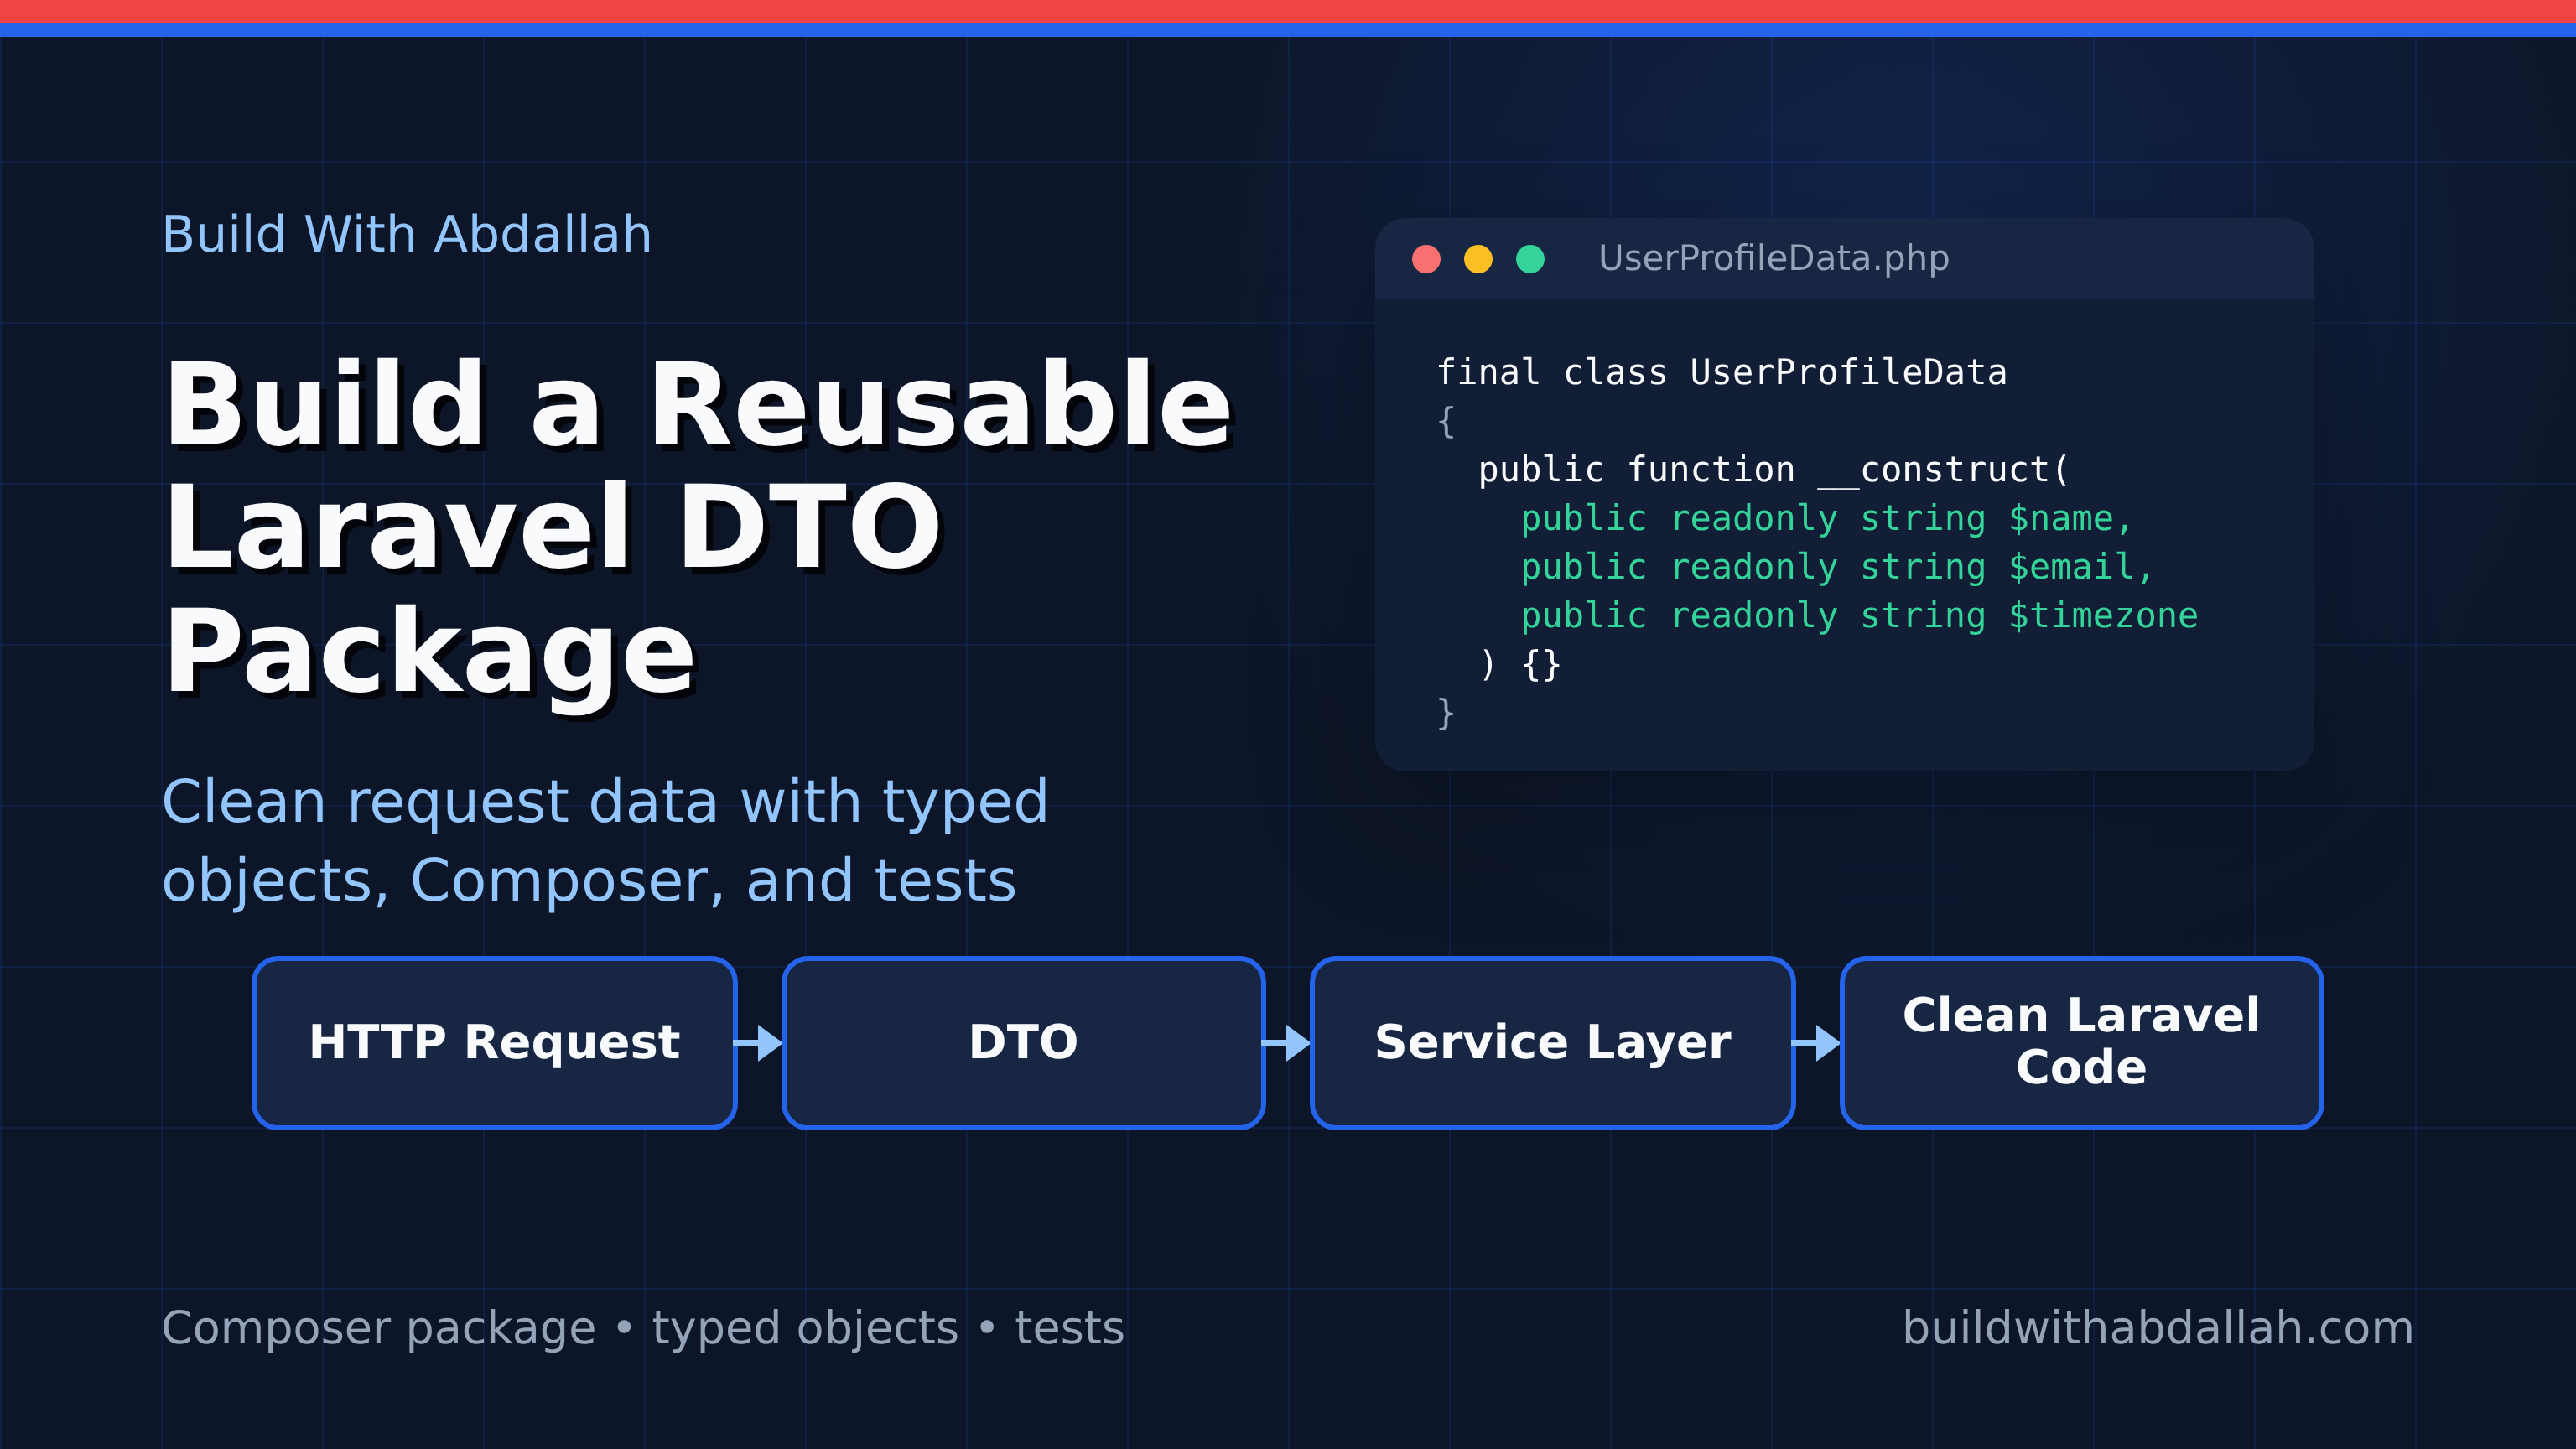
Task: Select the Clean Laravel Code box
Action: [x=2081, y=1043]
